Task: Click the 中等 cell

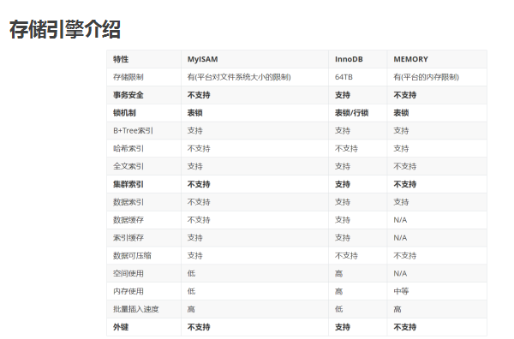Action: click(401, 291)
